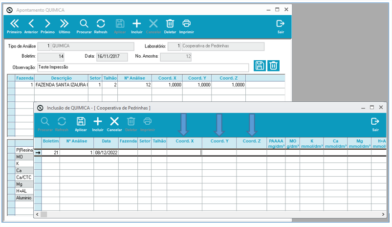
Task: Click Procurar in Inclusão de QUIMICA toolbar
Action: tap(45, 124)
